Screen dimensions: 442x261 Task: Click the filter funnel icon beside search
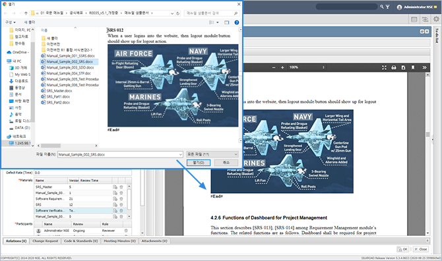click(x=388, y=7)
